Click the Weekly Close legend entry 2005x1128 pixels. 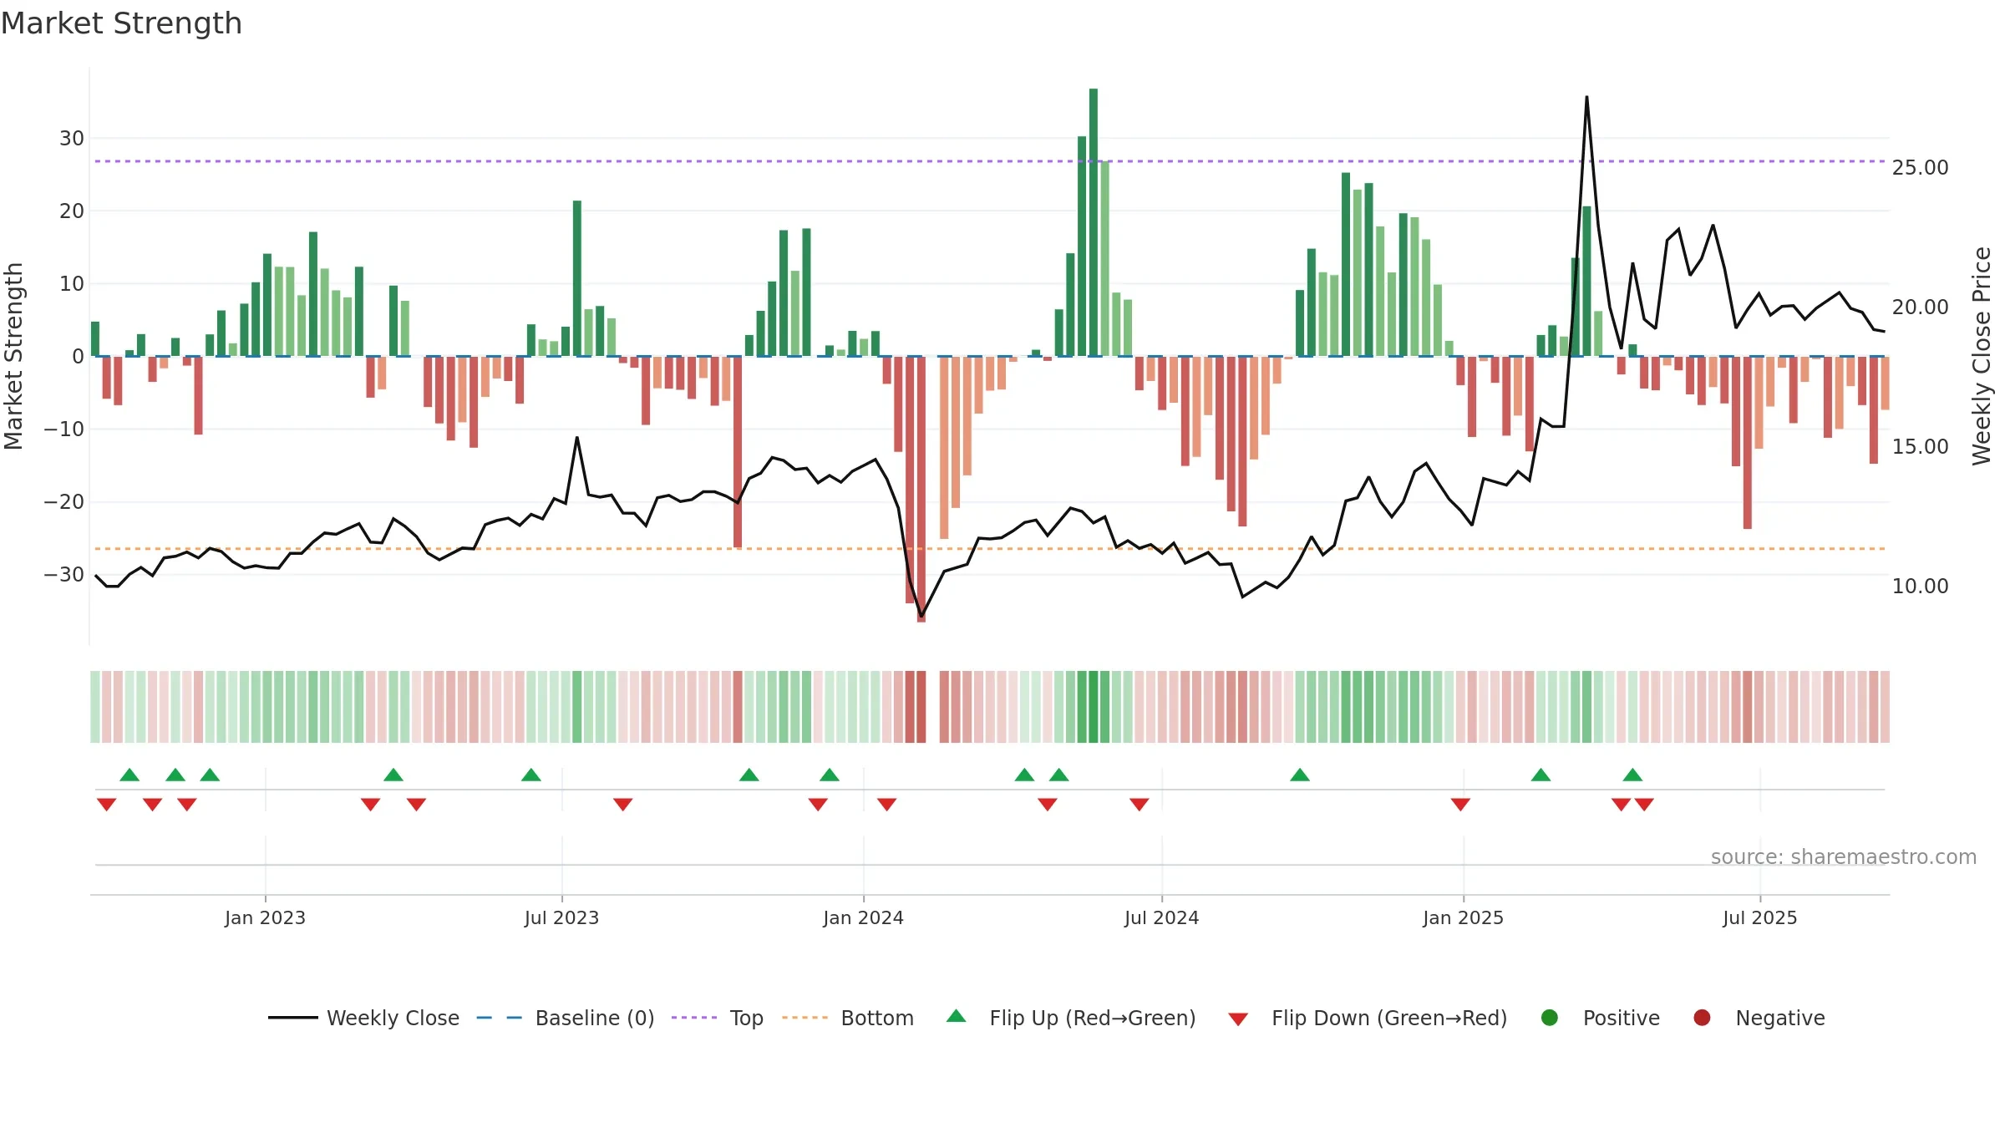[x=363, y=1018]
